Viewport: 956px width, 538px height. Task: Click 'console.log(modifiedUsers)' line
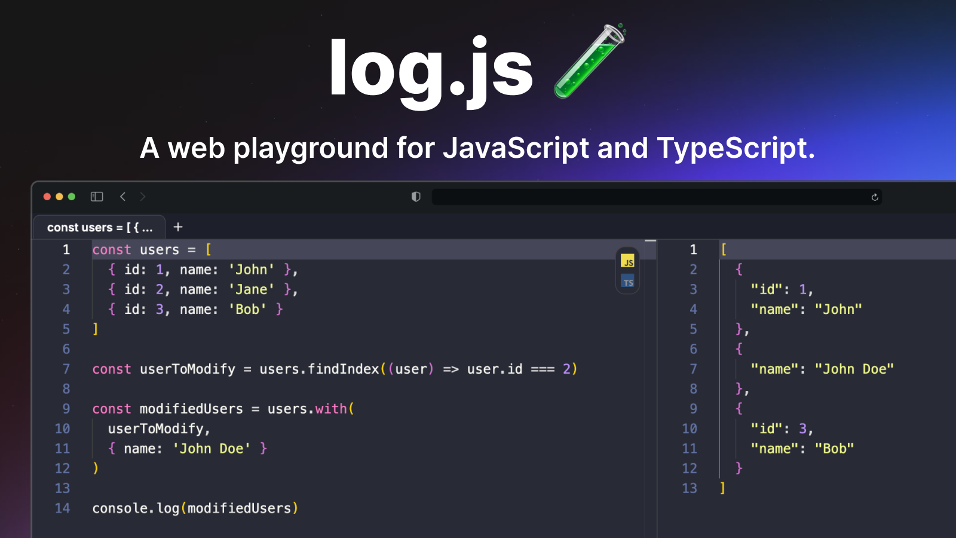195,508
